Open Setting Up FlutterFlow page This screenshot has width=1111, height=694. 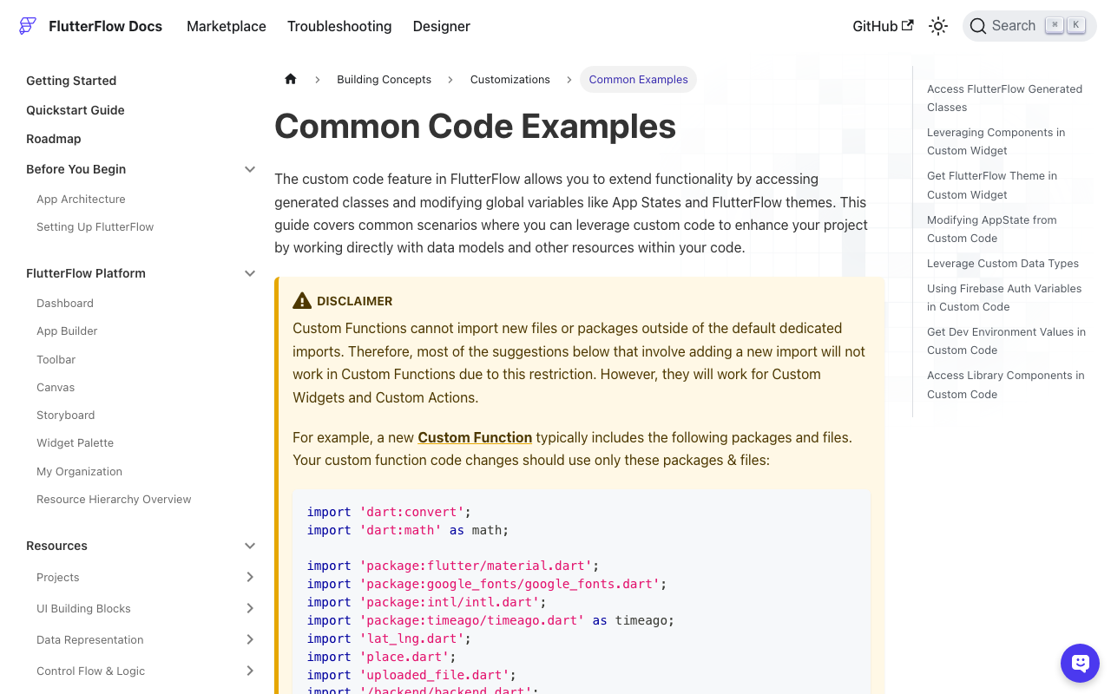pyautogui.click(x=95, y=226)
